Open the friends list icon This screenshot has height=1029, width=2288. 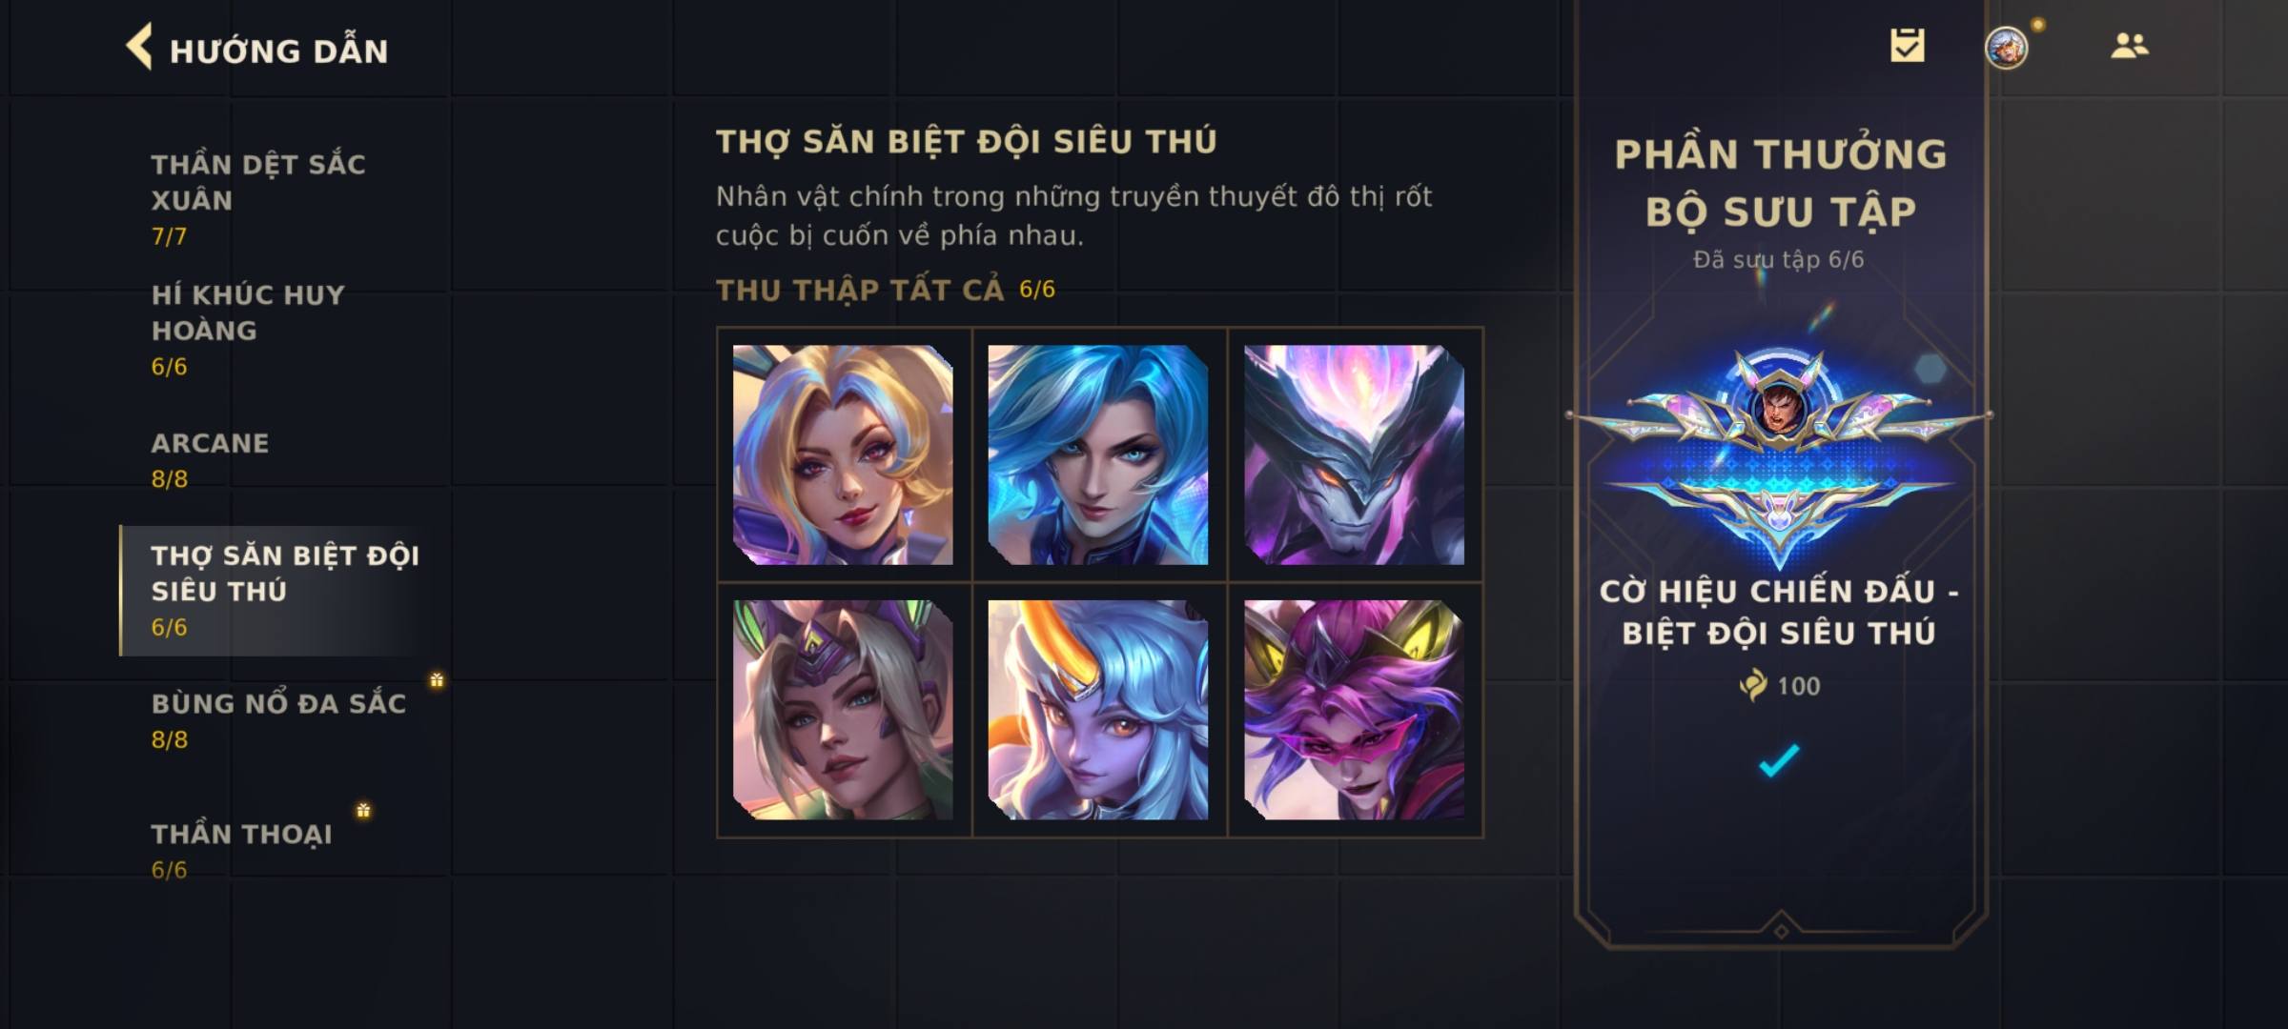2129,46
